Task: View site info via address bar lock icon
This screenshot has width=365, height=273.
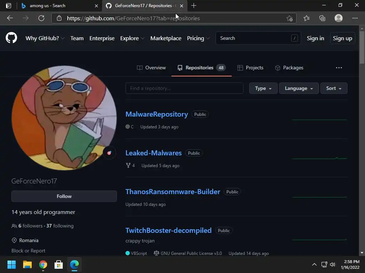Action: (59, 18)
